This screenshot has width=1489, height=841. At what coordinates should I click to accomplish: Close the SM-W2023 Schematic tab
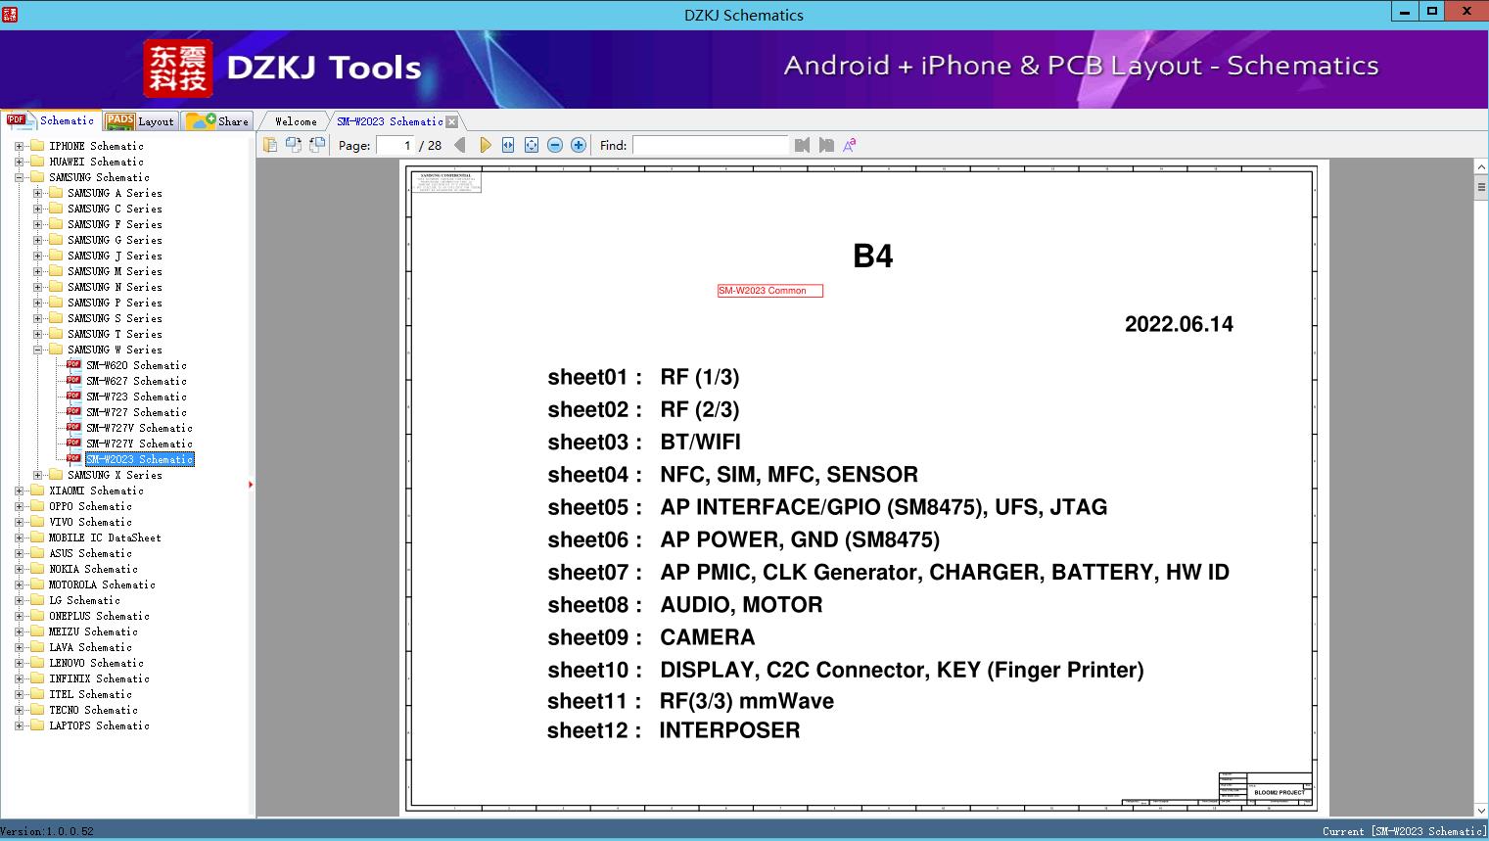[x=451, y=121]
